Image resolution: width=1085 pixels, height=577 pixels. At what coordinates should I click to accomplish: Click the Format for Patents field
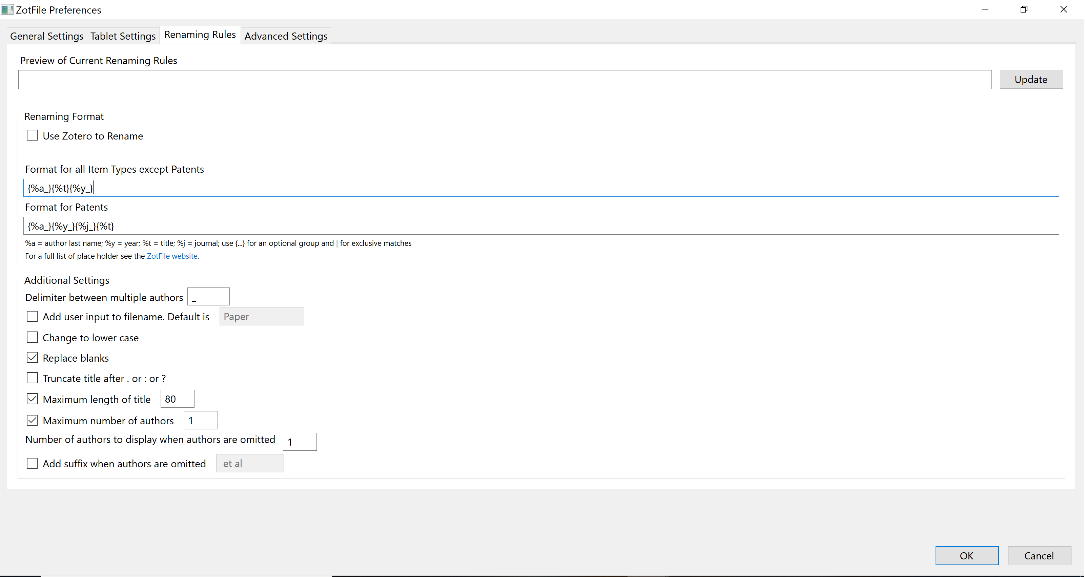point(541,226)
